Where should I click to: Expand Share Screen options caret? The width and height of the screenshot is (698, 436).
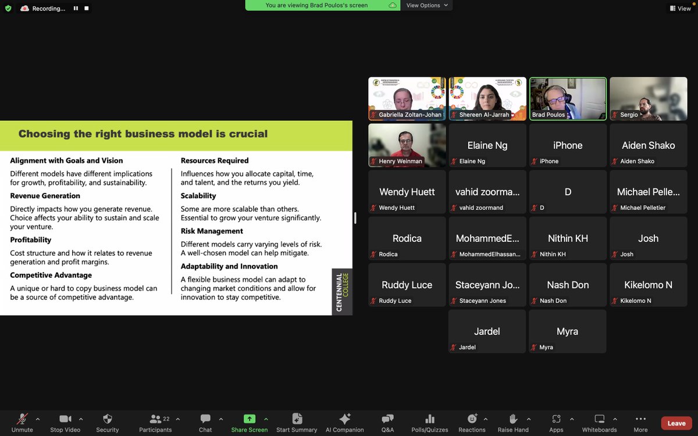tap(266, 419)
